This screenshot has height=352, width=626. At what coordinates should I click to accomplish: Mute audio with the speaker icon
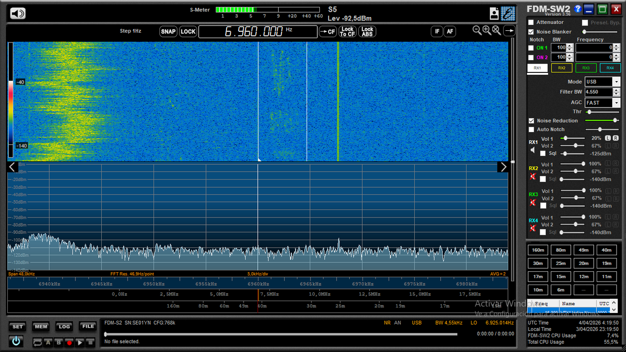(x=18, y=13)
